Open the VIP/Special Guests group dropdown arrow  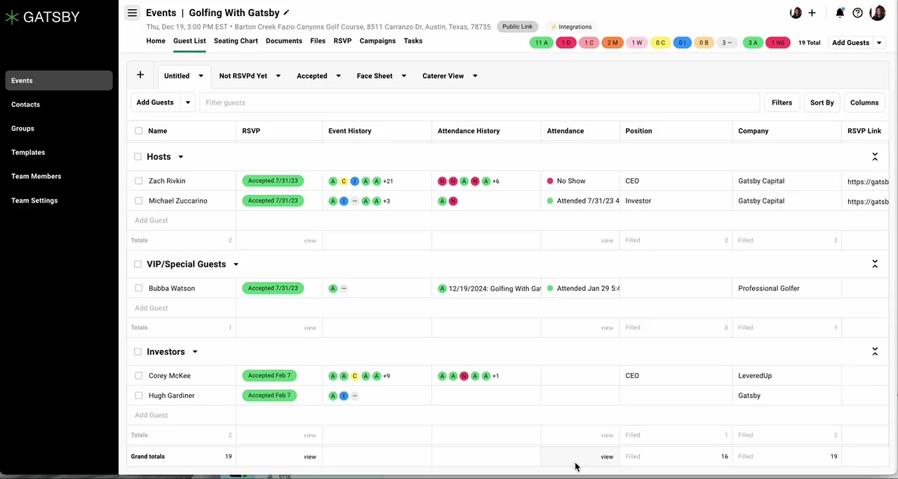tap(236, 264)
